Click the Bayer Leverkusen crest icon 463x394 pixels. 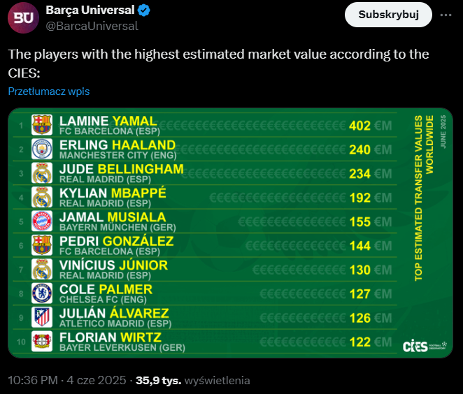pyautogui.click(x=42, y=341)
